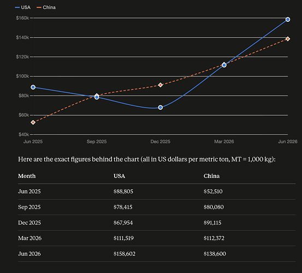Click the Mar 2026 x-axis label
The height and width of the screenshot is (273, 302).
click(224, 142)
